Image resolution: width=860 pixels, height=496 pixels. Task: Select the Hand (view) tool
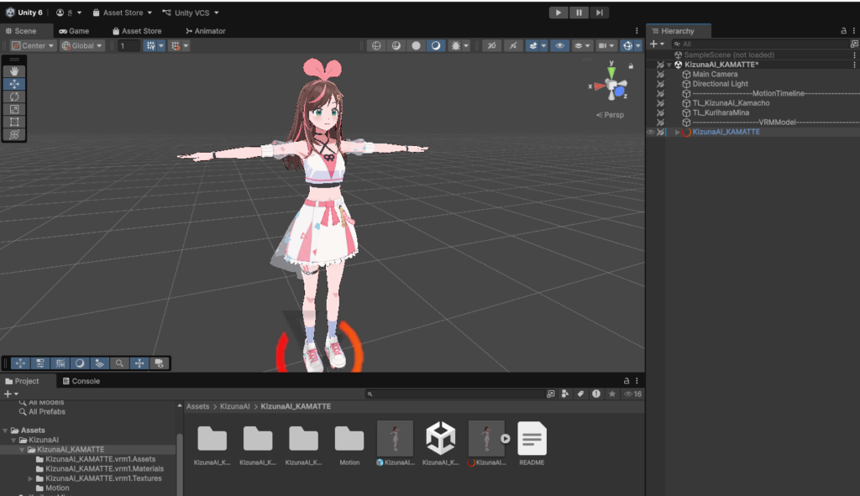13,70
